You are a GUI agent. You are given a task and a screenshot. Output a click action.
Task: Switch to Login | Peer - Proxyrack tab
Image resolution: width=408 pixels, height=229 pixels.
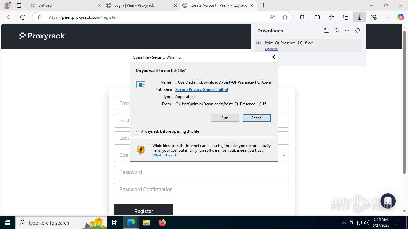click(142, 5)
